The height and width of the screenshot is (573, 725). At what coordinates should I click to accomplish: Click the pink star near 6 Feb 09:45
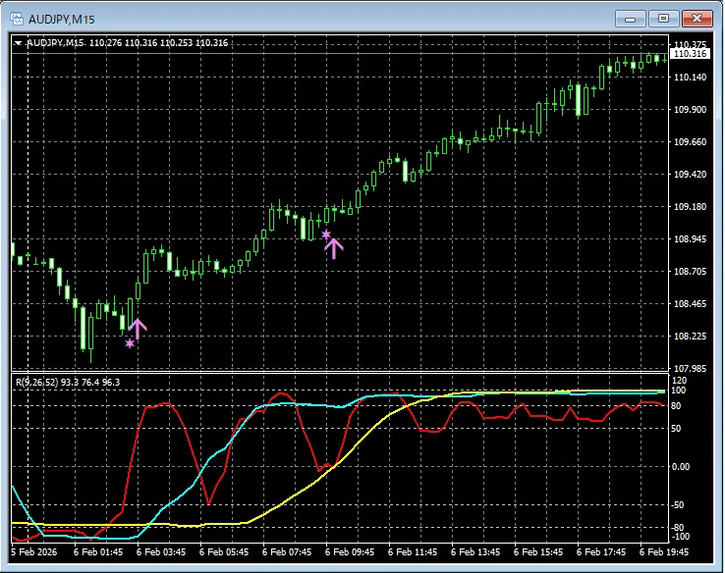[325, 234]
